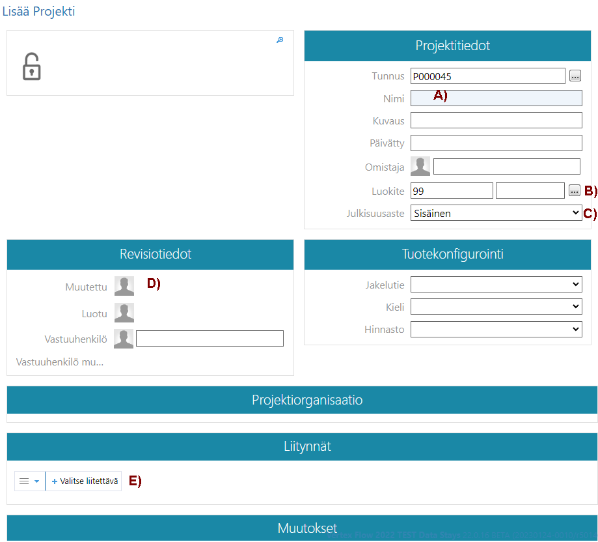Viewport: 598px width, 542px height.
Task: Click the Muutokset section header
Action: point(302,528)
